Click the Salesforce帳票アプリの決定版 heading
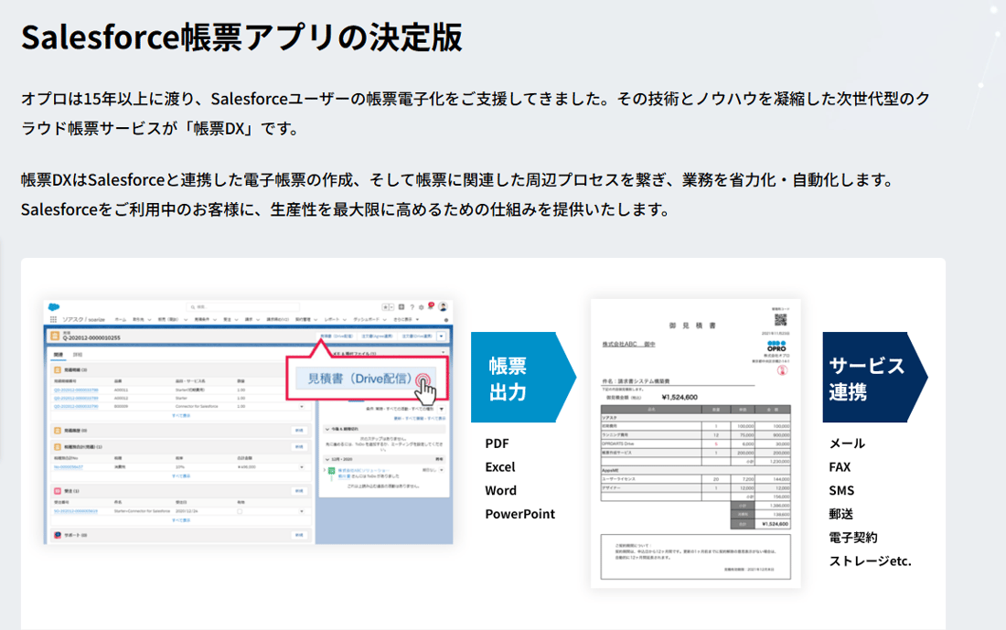The image size is (1006, 630). click(241, 37)
